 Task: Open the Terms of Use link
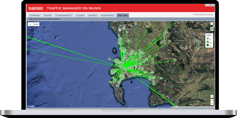click(211, 107)
